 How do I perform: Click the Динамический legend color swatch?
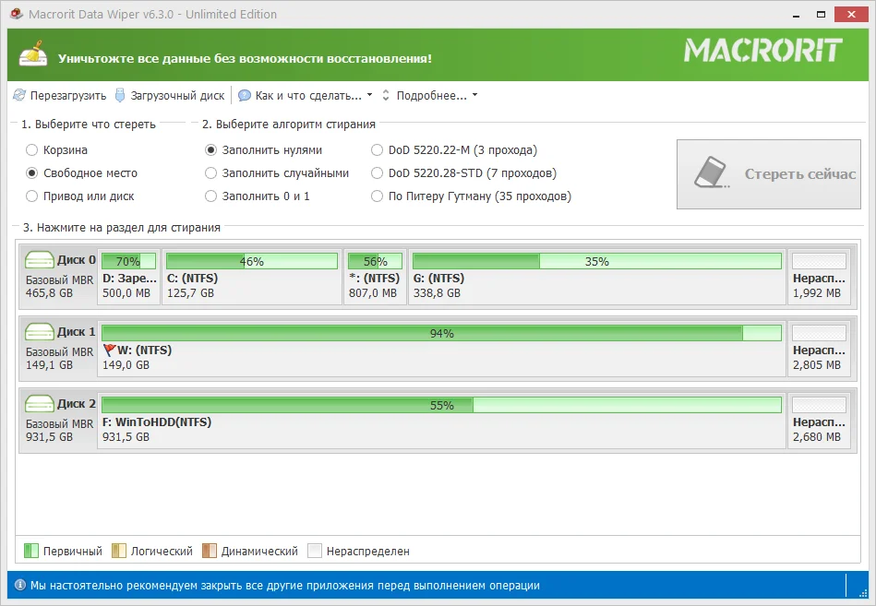pyautogui.click(x=210, y=551)
